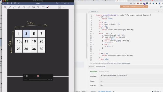This screenshot has width=163, height=92.
Task: Go back using the GoodNotes back arrow
Action: point(4,3)
